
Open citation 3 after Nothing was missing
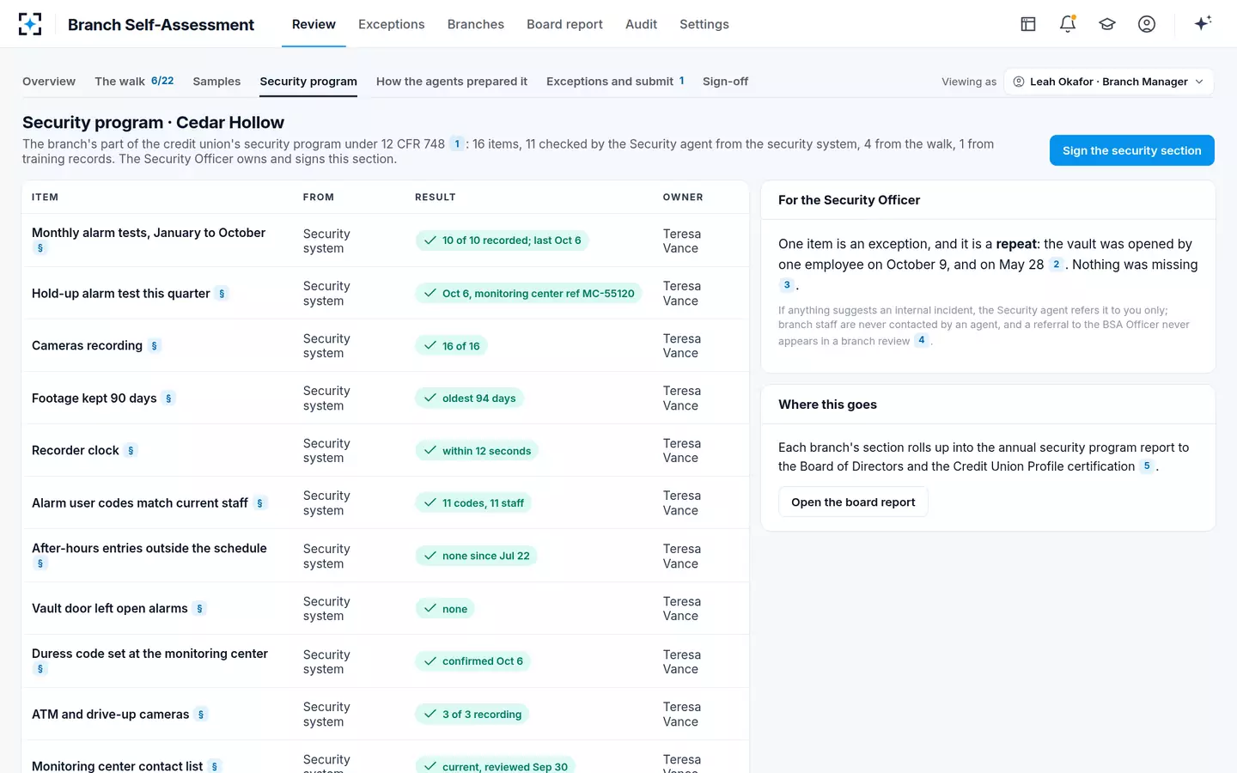(x=787, y=285)
